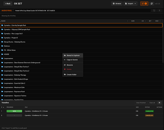Click the folder icon for HOUSE
Image resolution: width=164 pixels, height=130 pixels.
(2, 54)
